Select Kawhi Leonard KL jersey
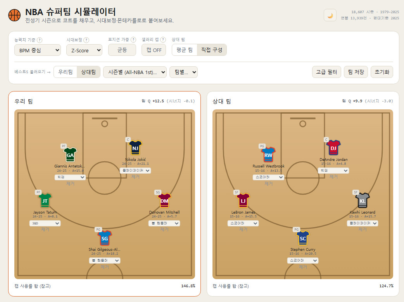 [x=363, y=200]
